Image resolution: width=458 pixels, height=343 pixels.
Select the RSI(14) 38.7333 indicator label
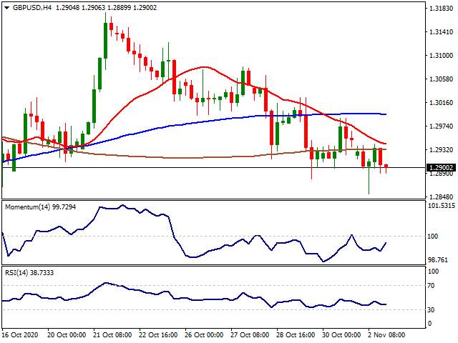pyautogui.click(x=29, y=273)
